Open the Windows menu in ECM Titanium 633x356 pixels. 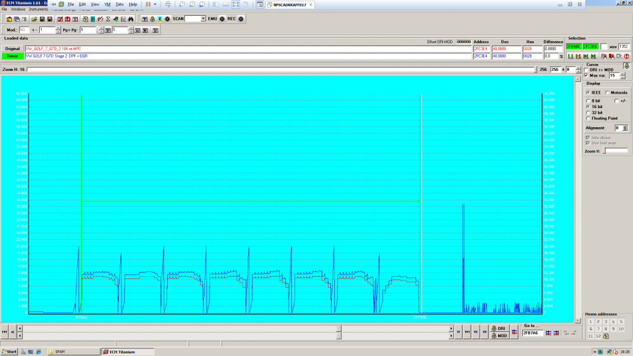pyautogui.click(x=18, y=9)
